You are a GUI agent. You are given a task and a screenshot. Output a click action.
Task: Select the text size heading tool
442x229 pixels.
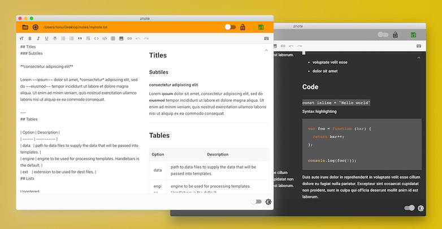click(x=21, y=38)
